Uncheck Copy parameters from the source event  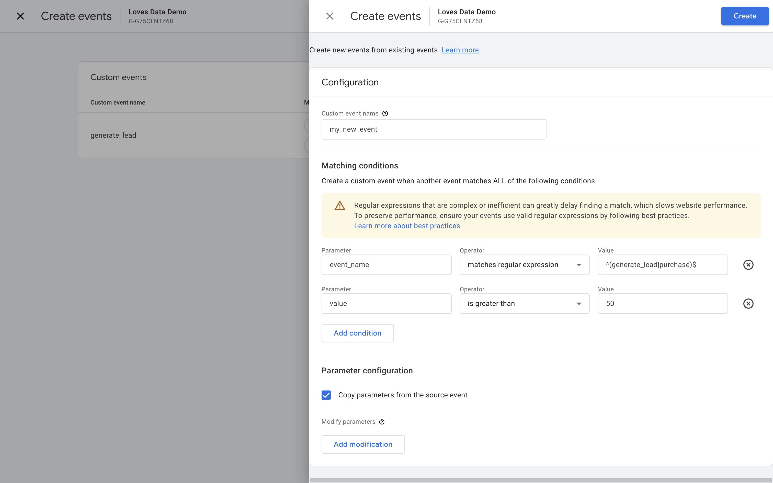[x=326, y=395]
